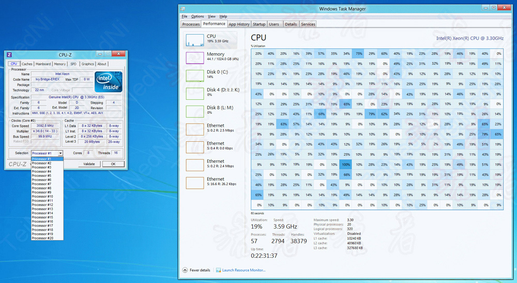Open the Memory tab in CPU-Z
The image size is (517, 283).
pos(59,64)
